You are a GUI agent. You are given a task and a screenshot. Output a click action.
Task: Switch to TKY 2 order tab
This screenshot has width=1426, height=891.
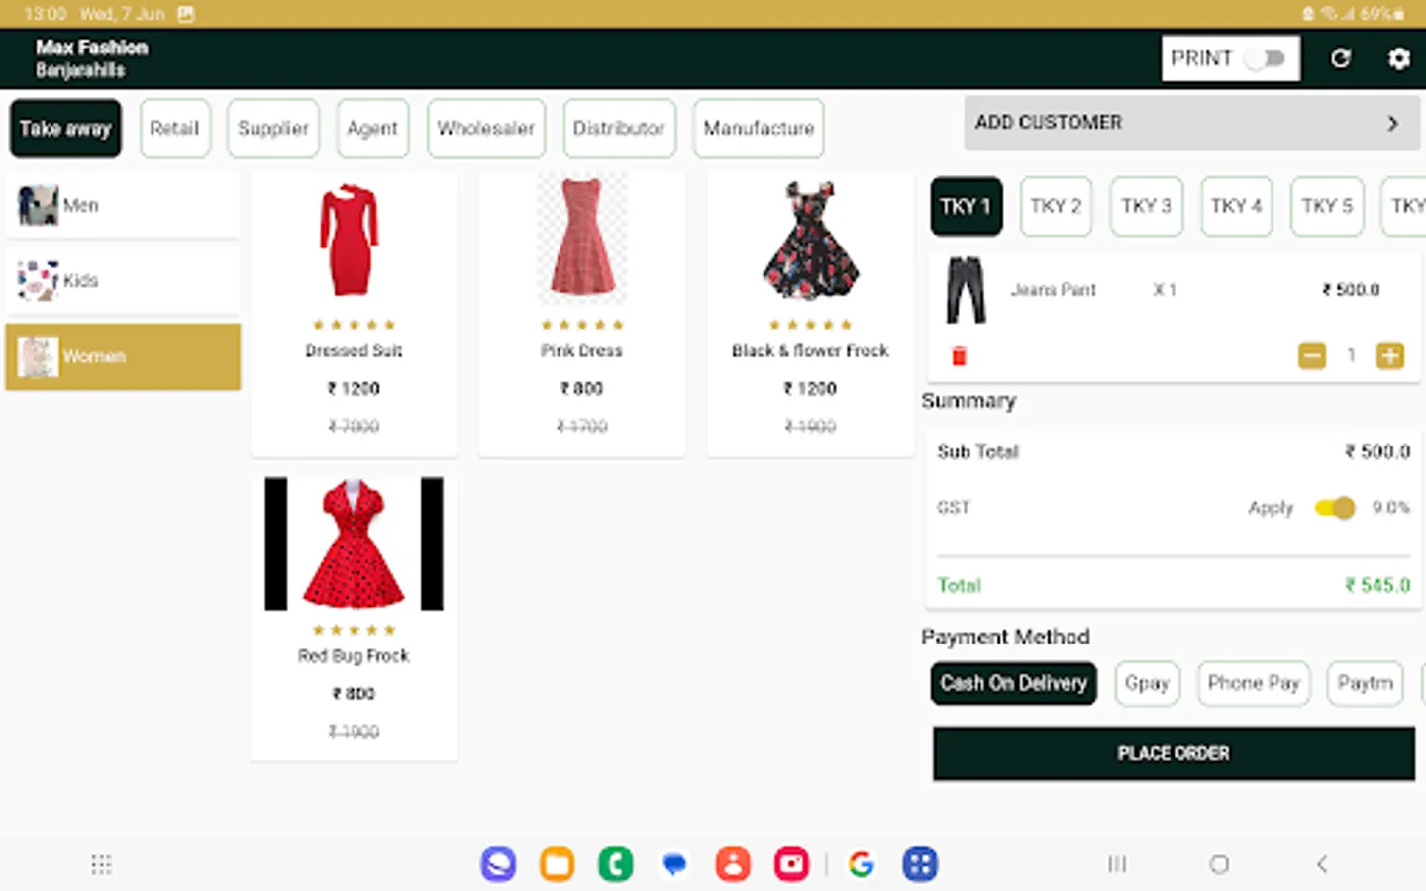click(x=1056, y=206)
